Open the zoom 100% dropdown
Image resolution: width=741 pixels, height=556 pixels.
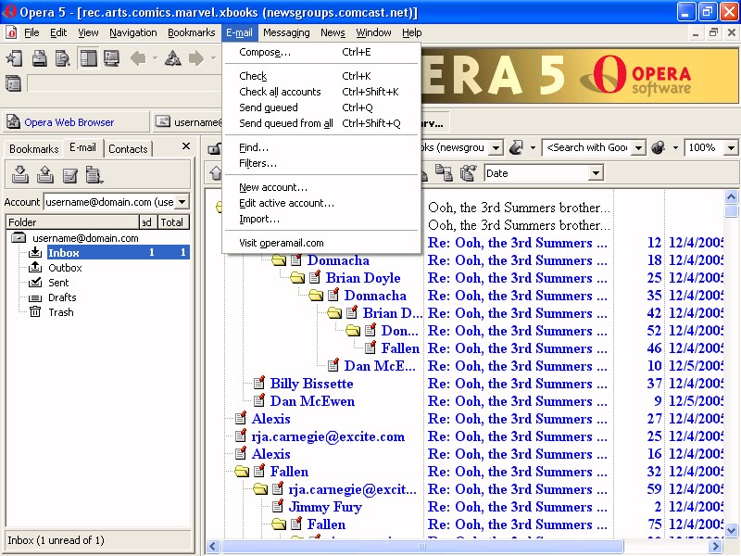pyautogui.click(x=731, y=147)
